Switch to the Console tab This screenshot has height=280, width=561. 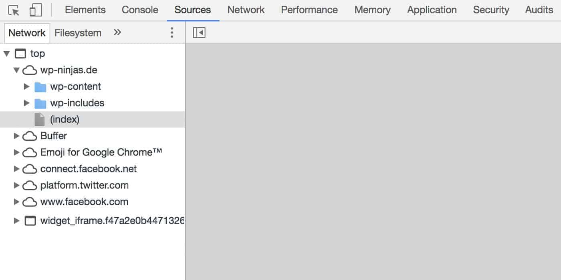tap(140, 10)
